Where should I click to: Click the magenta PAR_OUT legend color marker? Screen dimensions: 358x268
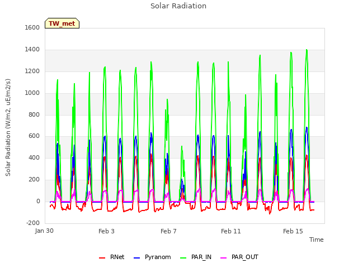pos(224,258)
